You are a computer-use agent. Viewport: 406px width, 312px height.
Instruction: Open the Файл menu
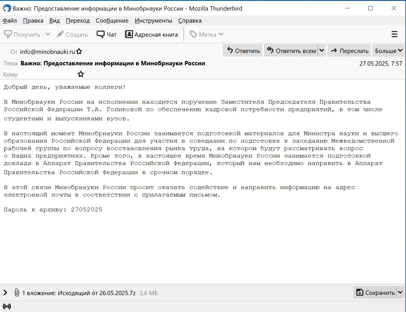10,21
